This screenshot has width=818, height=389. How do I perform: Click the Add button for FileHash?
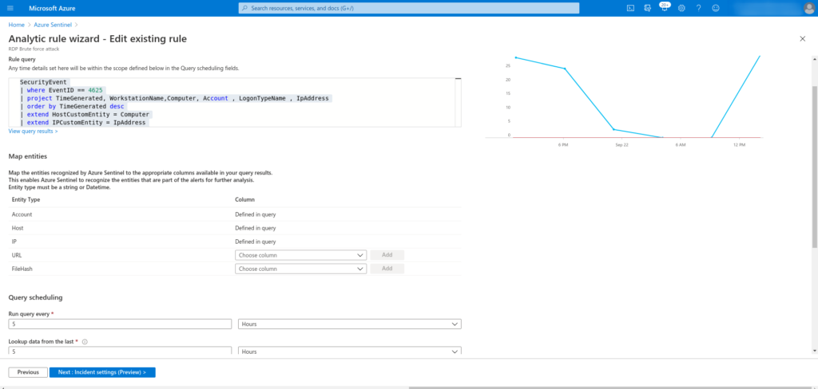click(387, 269)
